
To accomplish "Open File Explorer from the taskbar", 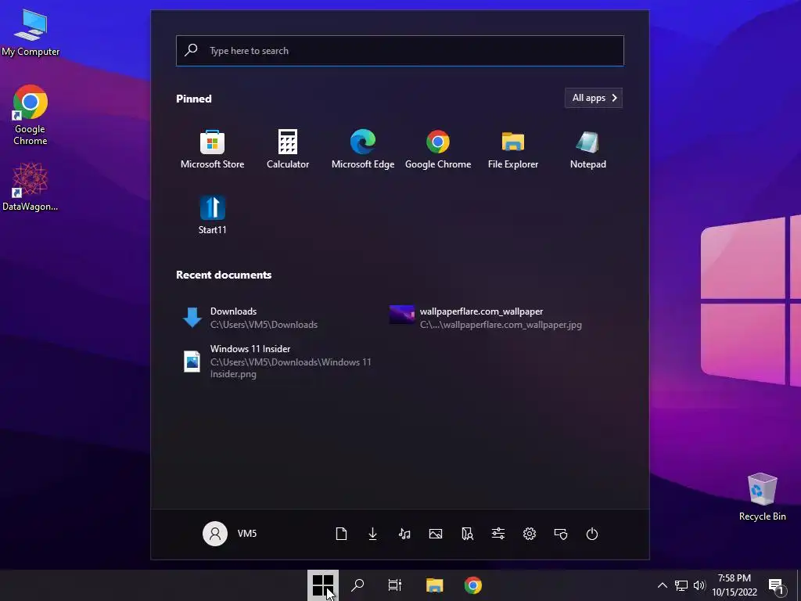I will (x=434, y=585).
